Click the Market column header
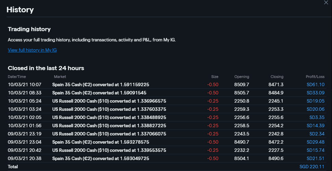This screenshot has height=171, width=332. (x=60, y=77)
